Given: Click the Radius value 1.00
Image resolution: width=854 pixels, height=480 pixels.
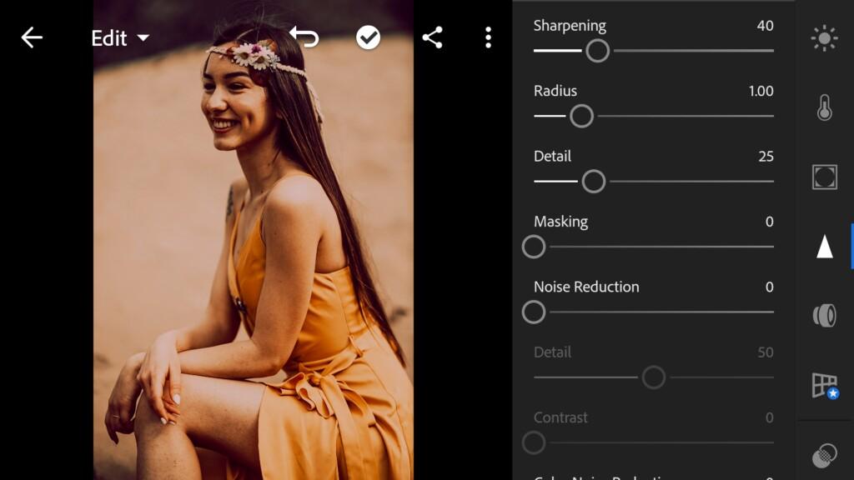Looking at the screenshot, I should pos(761,91).
